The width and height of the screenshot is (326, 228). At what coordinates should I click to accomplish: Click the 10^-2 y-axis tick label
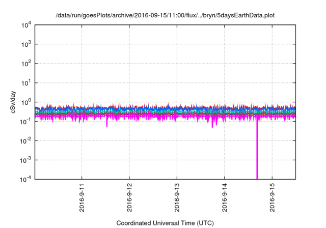coord(26,140)
